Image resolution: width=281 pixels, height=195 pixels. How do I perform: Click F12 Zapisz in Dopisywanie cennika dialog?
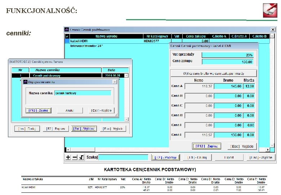pos(38,110)
